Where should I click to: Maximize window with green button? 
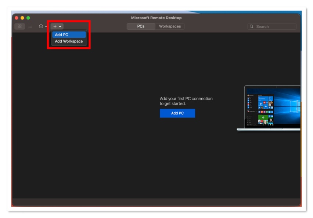pyautogui.click(x=28, y=18)
